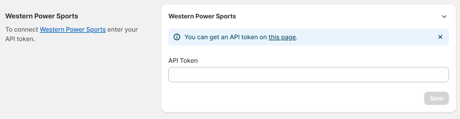This screenshot has height=119, width=460.
Task: Click the left-side Western Power Sports heading
Action: coord(42,16)
